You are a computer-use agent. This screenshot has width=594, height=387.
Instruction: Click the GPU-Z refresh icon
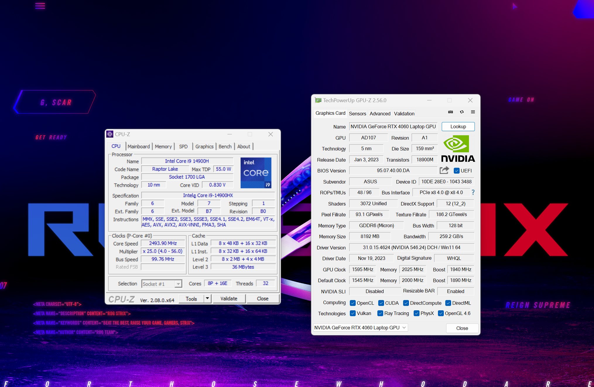[x=462, y=112]
